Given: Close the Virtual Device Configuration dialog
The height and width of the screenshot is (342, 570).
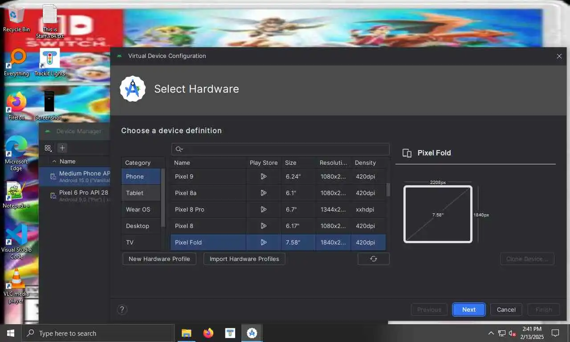Looking at the screenshot, I should click(559, 56).
